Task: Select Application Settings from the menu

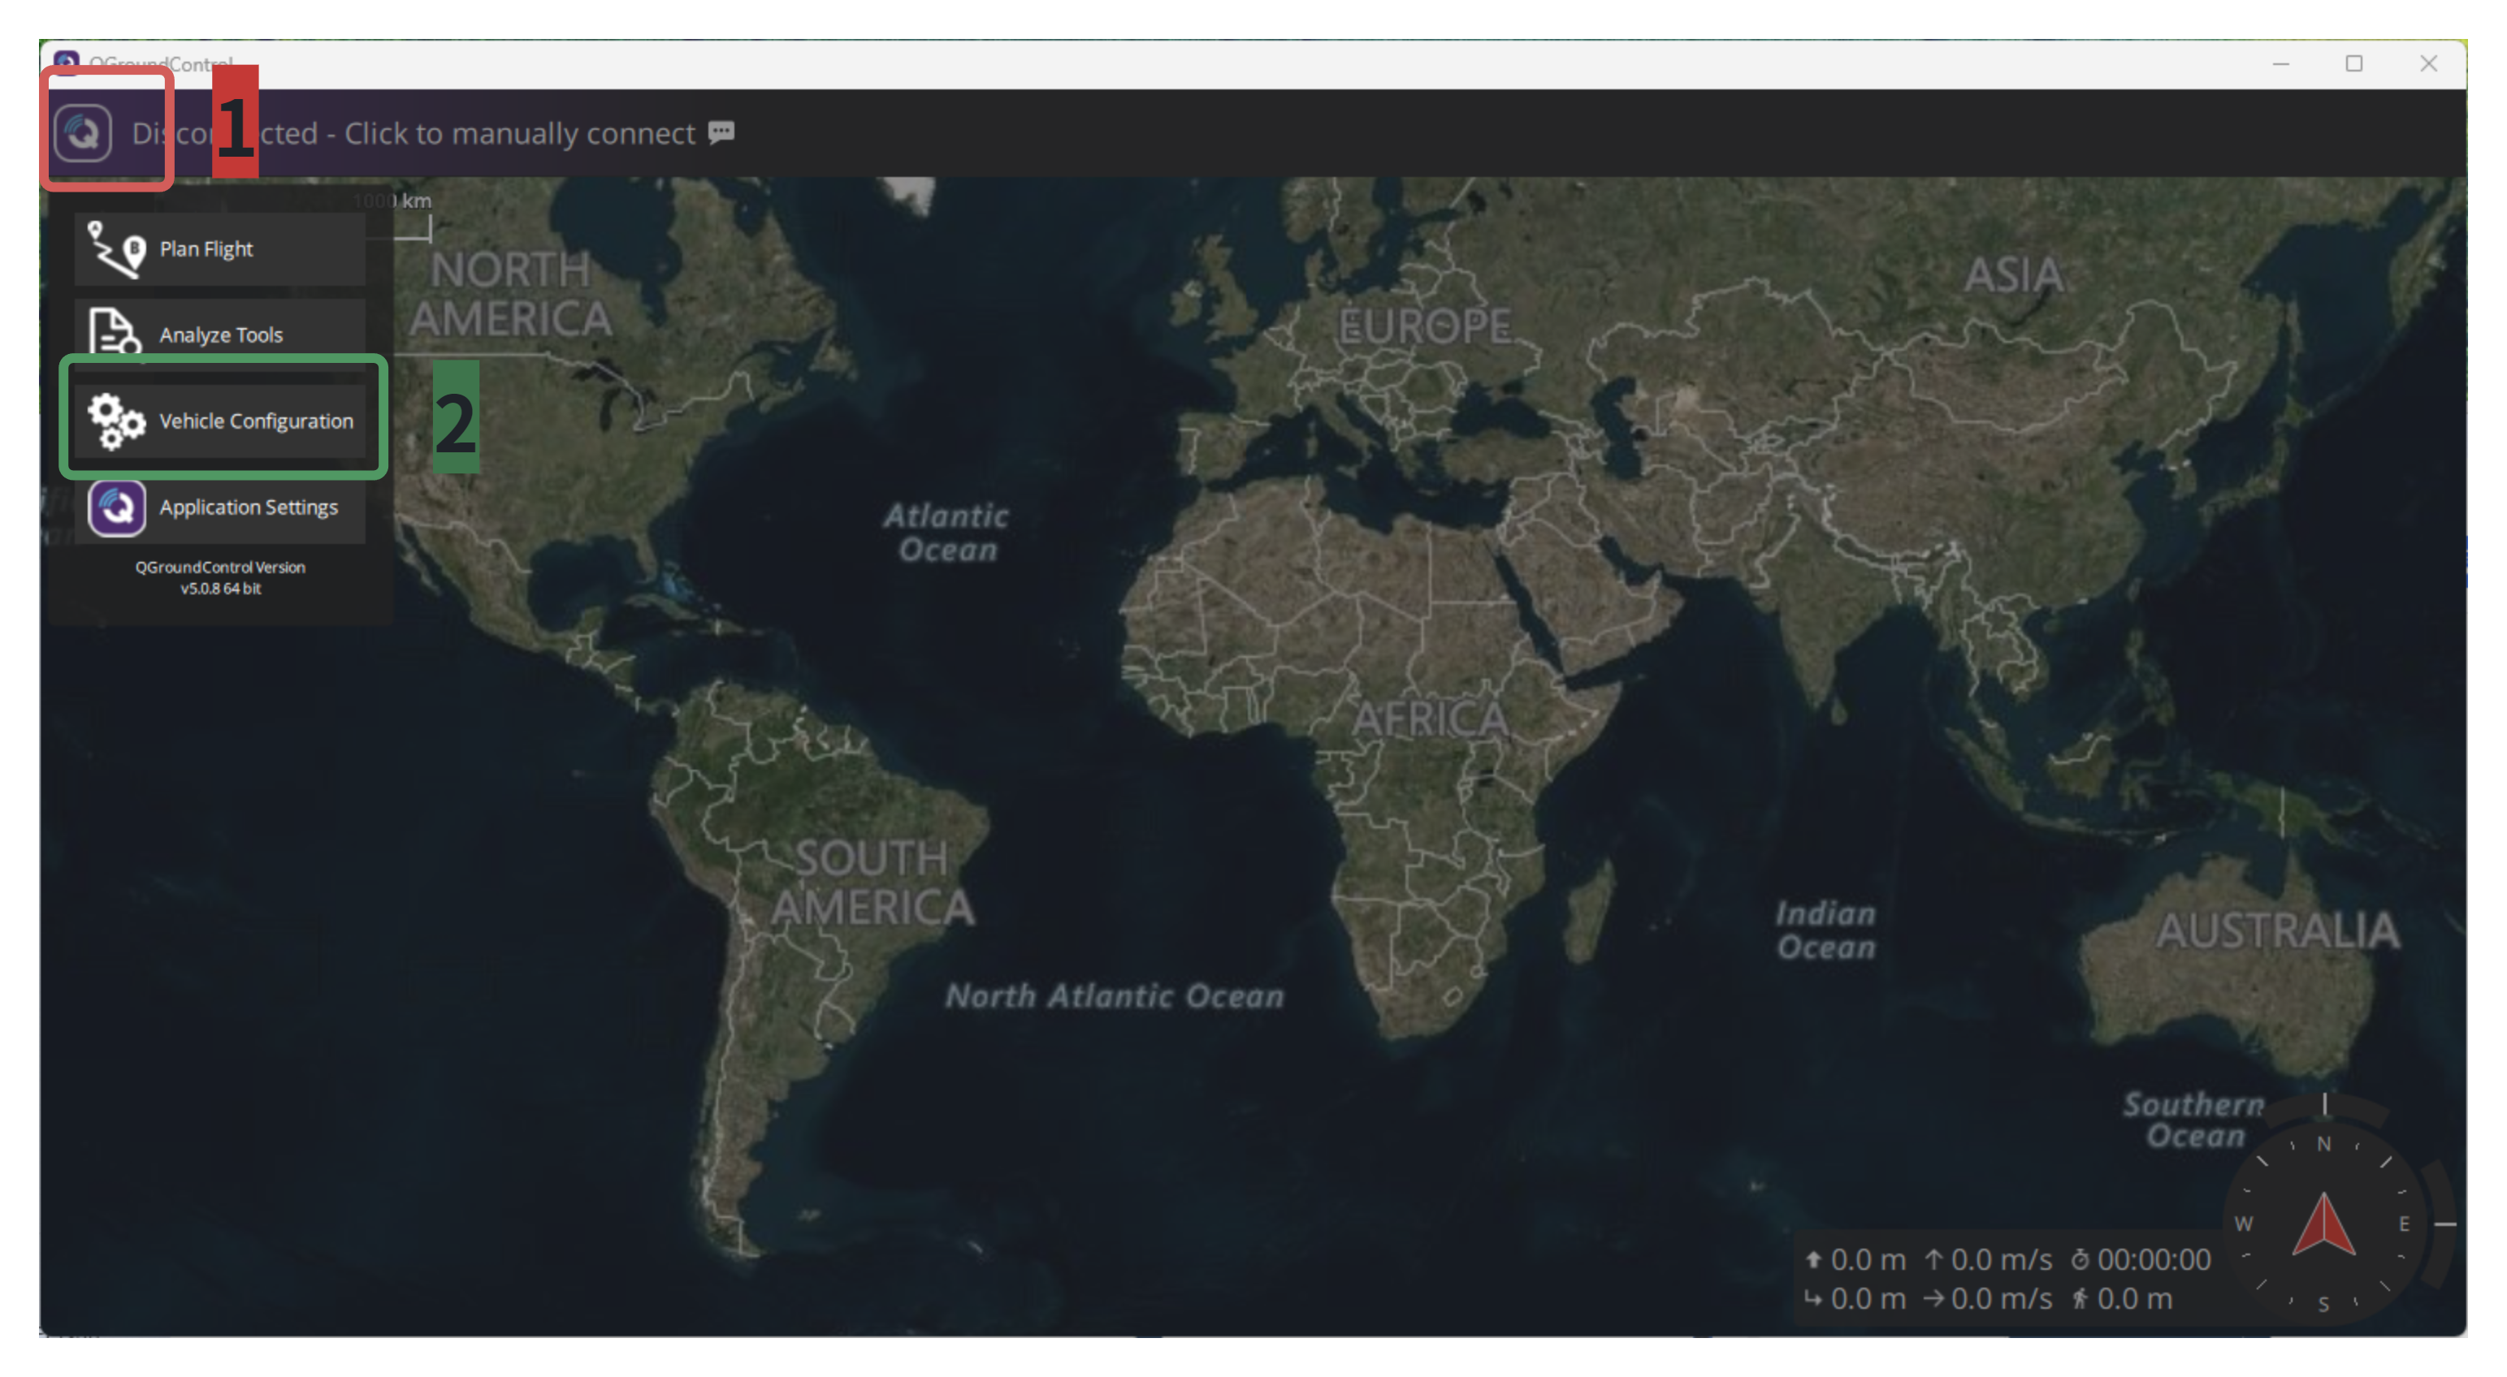Action: pos(220,507)
